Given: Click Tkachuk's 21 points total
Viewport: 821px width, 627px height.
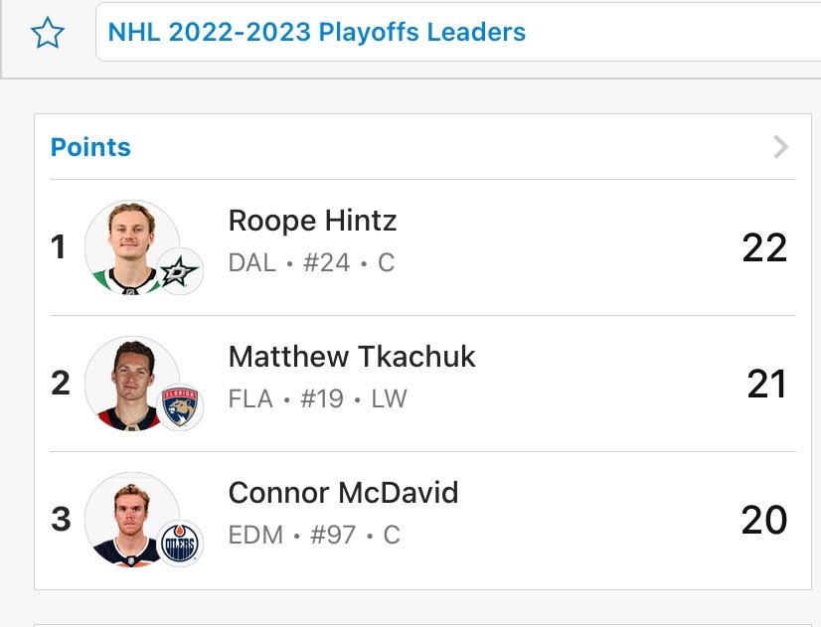Looking at the screenshot, I should coord(766,384).
